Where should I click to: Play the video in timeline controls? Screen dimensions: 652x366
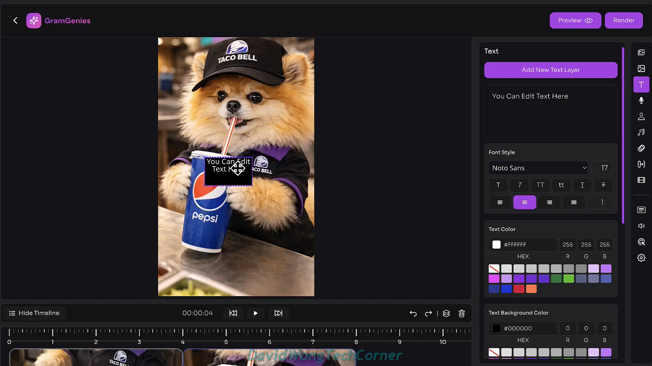pos(255,313)
